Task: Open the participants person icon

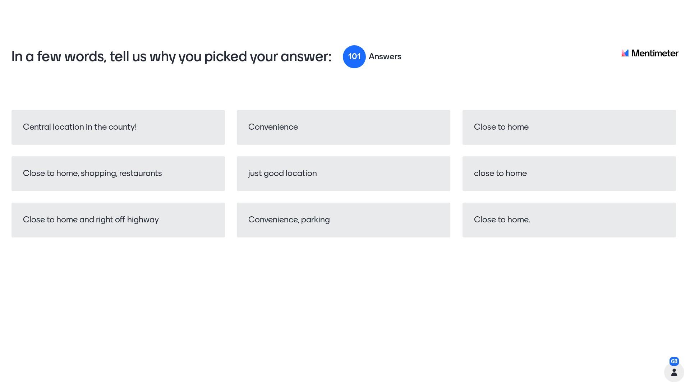Action: coord(674,372)
